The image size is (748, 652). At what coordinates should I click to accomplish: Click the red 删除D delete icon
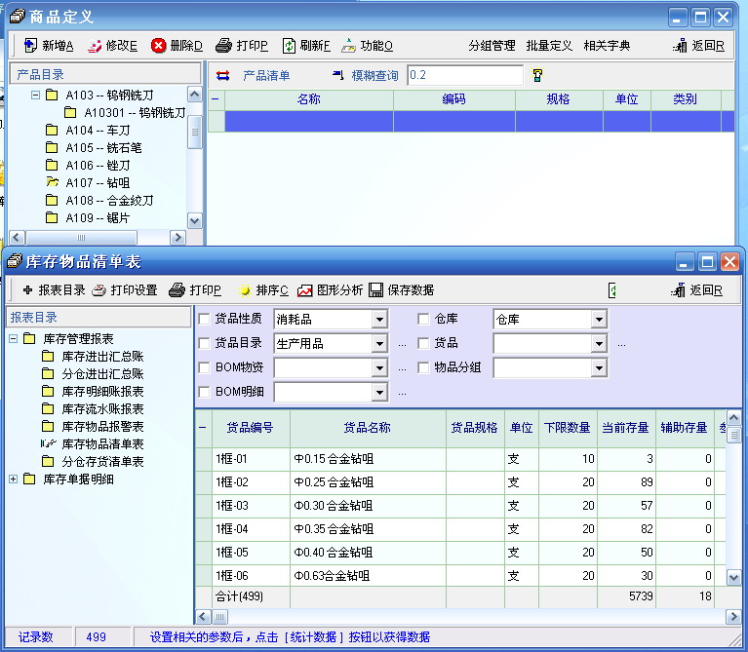158,46
